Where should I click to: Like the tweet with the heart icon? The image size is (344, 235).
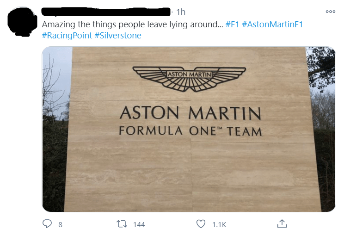click(x=201, y=224)
